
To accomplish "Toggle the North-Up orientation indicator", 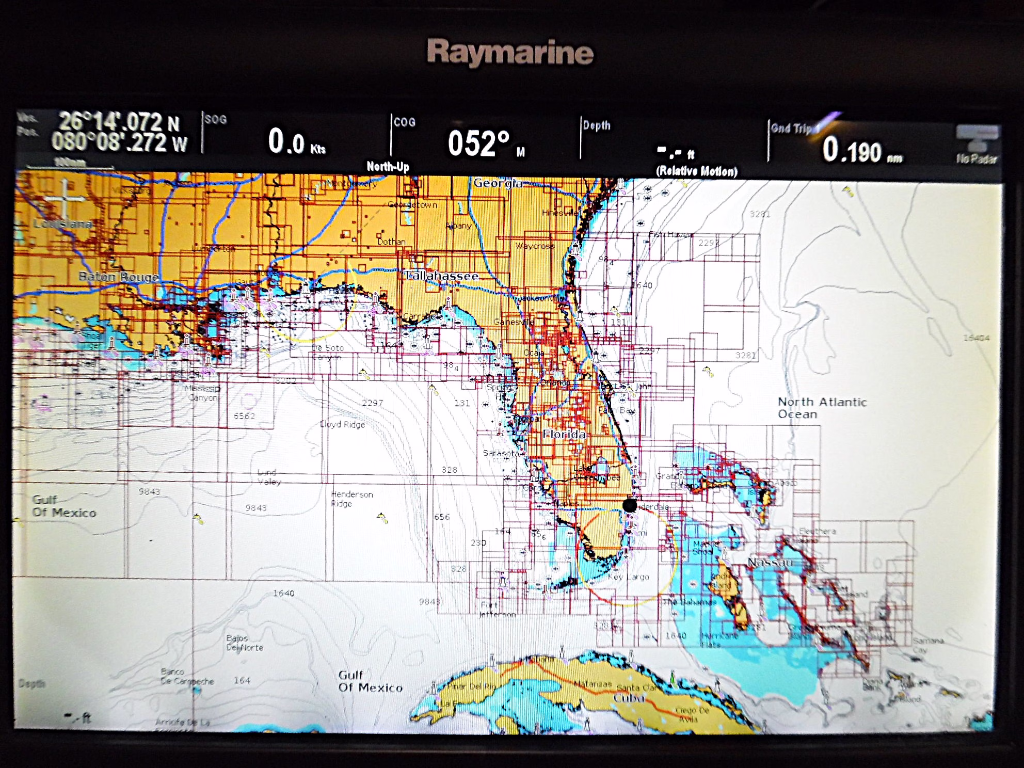I will click(388, 166).
